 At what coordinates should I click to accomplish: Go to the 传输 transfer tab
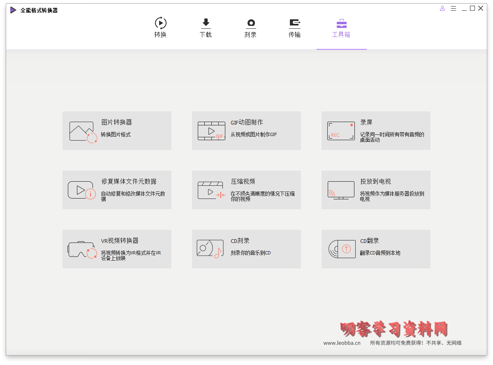(x=294, y=28)
